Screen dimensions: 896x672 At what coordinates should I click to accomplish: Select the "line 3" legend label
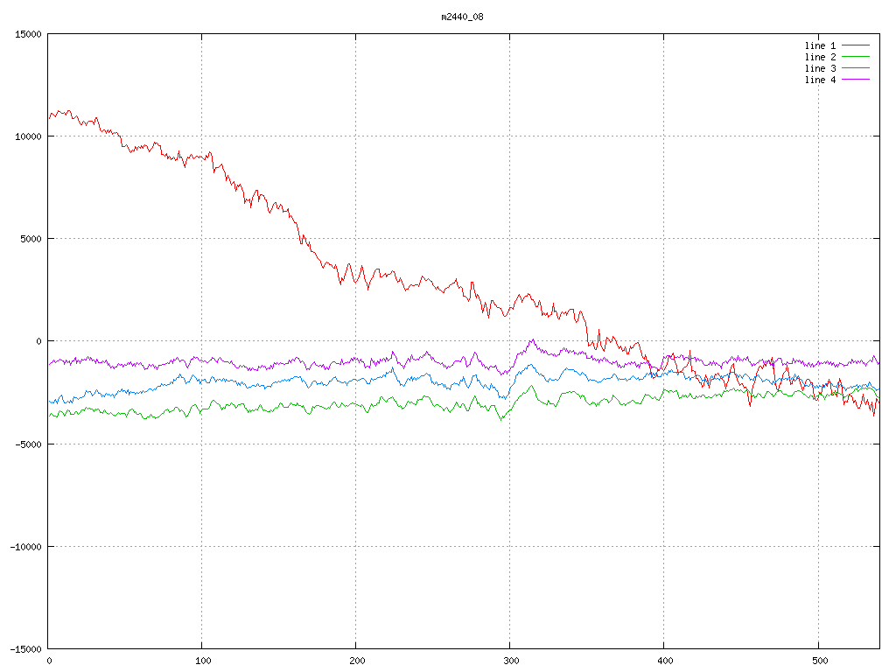tap(820, 68)
